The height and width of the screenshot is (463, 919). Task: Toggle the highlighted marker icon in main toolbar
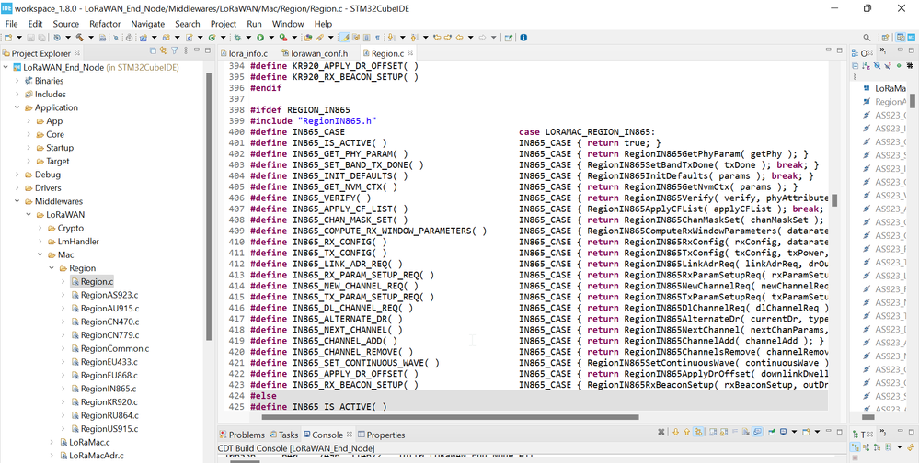point(344,37)
